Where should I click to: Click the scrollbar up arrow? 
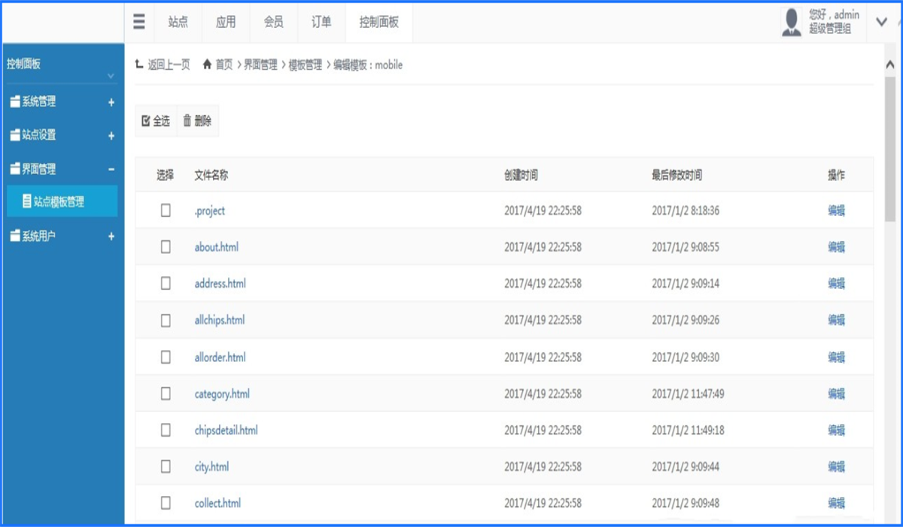pos(889,64)
